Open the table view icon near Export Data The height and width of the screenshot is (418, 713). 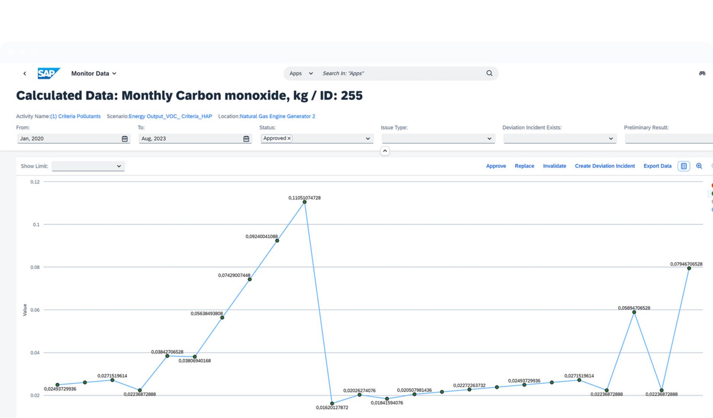pos(684,166)
